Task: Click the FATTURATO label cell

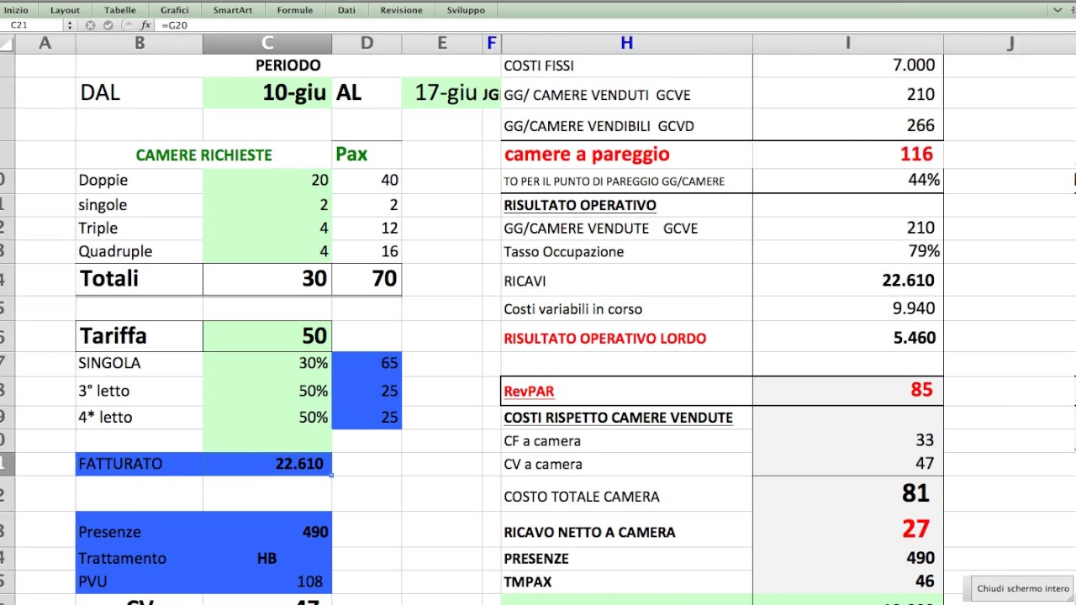Action: click(x=140, y=464)
